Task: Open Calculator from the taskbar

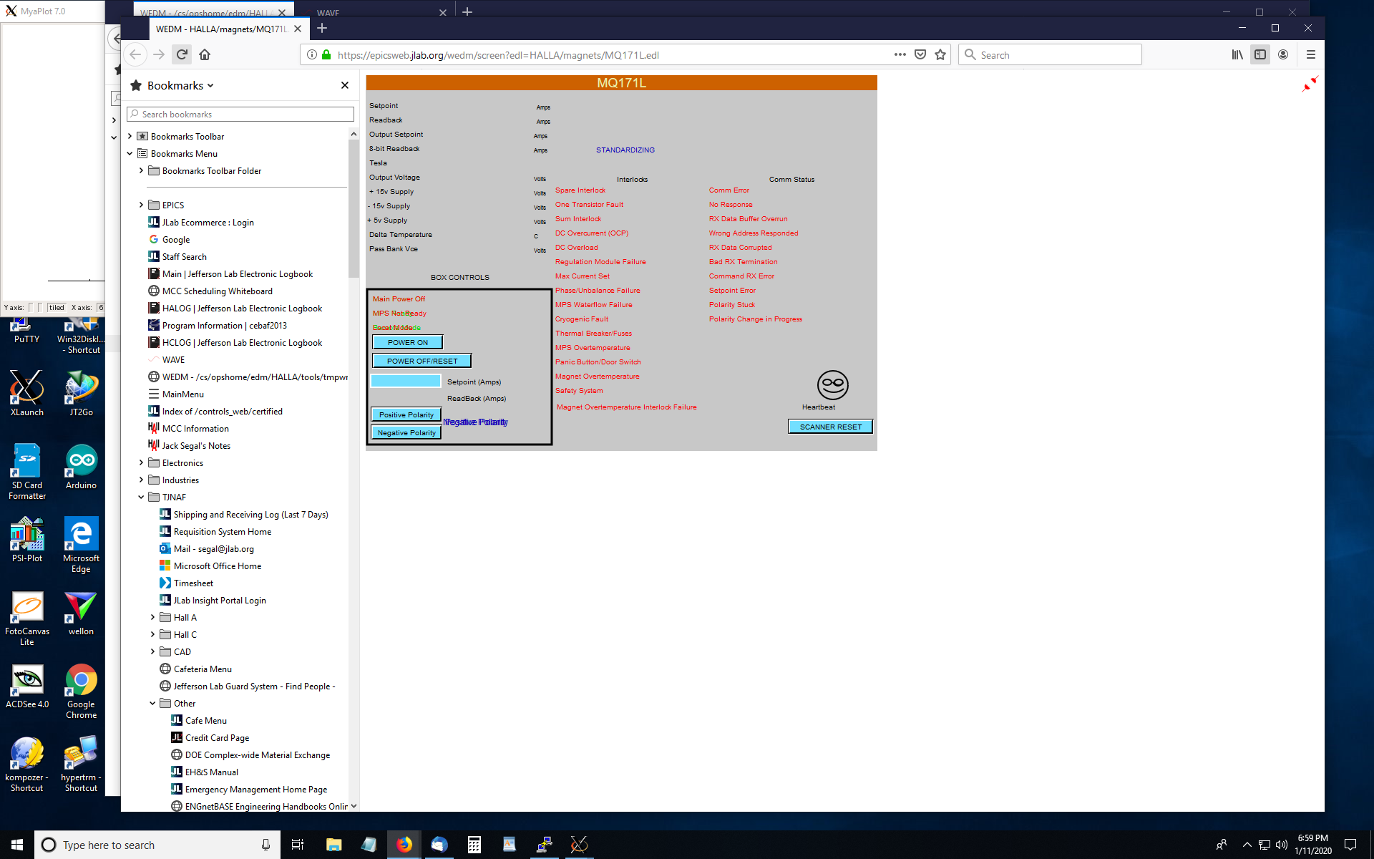Action: point(474,845)
